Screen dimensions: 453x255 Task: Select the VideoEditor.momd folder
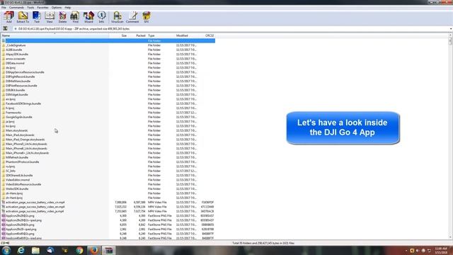click(17, 180)
